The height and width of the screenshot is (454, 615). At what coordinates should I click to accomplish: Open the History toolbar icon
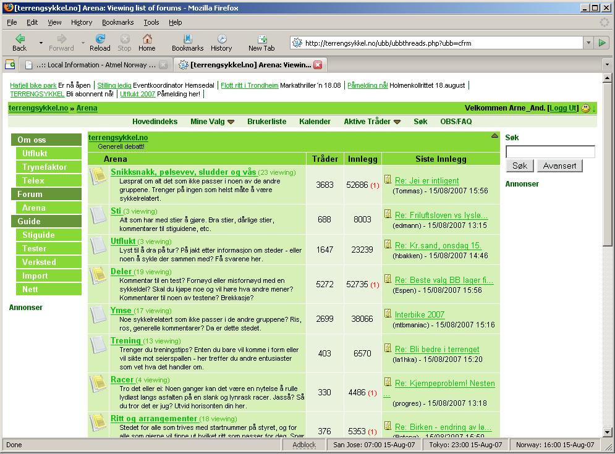(x=222, y=43)
